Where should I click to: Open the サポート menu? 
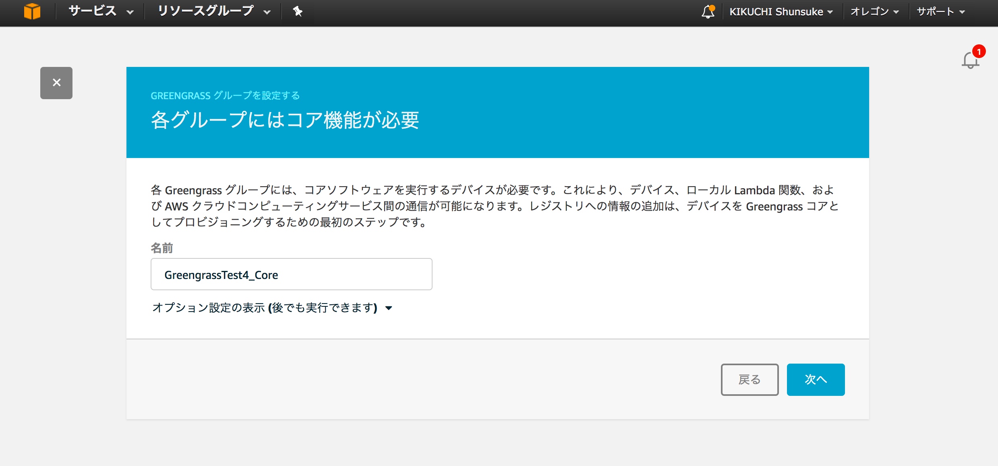coord(941,12)
